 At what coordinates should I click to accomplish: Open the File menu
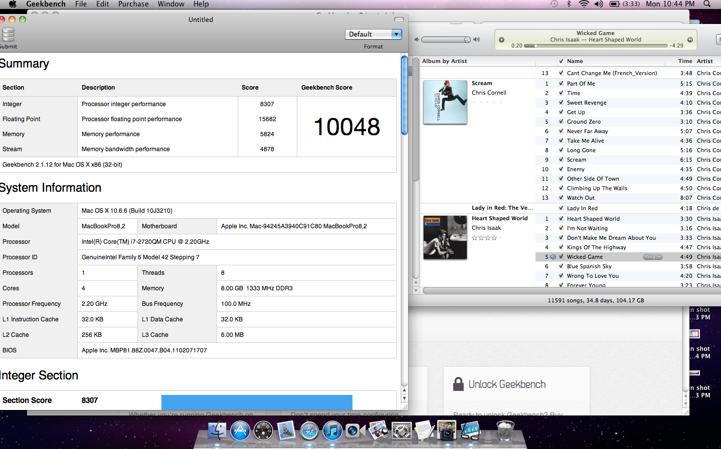click(81, 4)
